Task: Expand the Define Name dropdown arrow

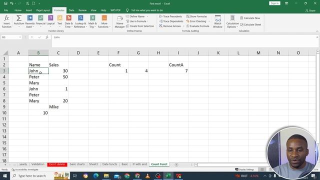Action: (147, 16)
